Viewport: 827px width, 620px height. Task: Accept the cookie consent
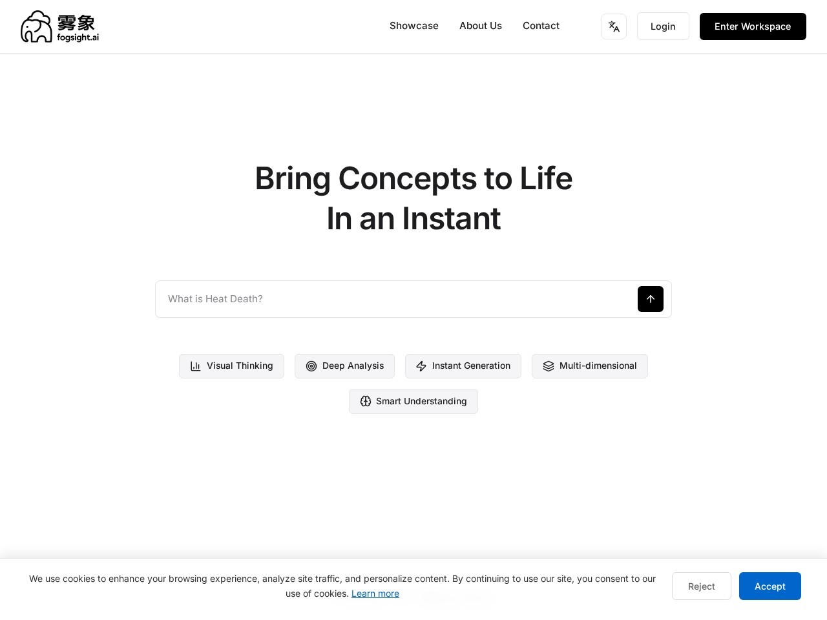point(769,586)
